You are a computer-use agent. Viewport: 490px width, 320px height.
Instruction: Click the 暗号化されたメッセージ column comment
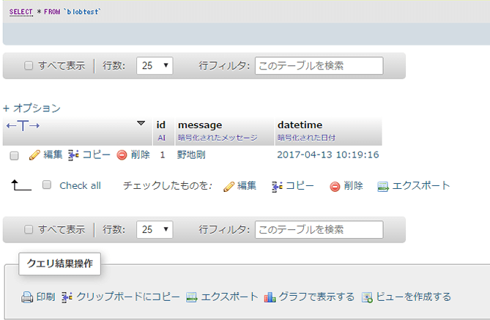(x=218, y=138)
